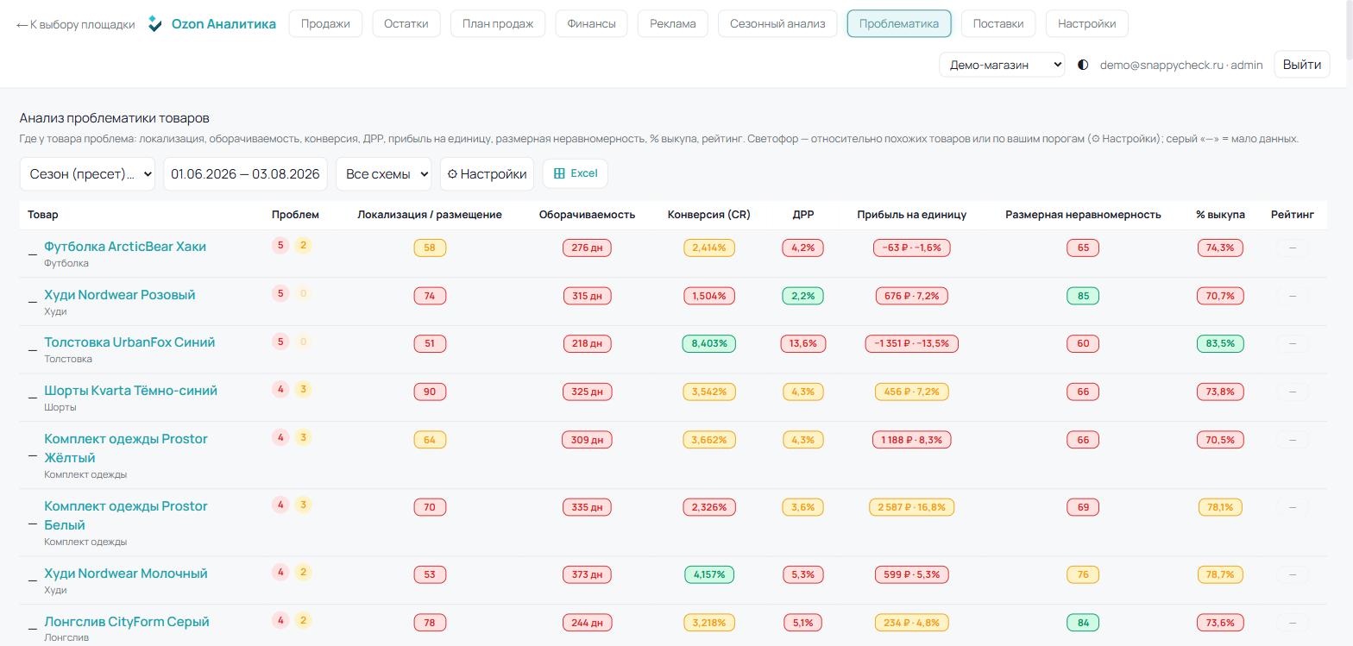Screen dimensions: 1353x646
Task: Open the Толстовка UrbanFox Синий product link
Action: click(129, 342)
